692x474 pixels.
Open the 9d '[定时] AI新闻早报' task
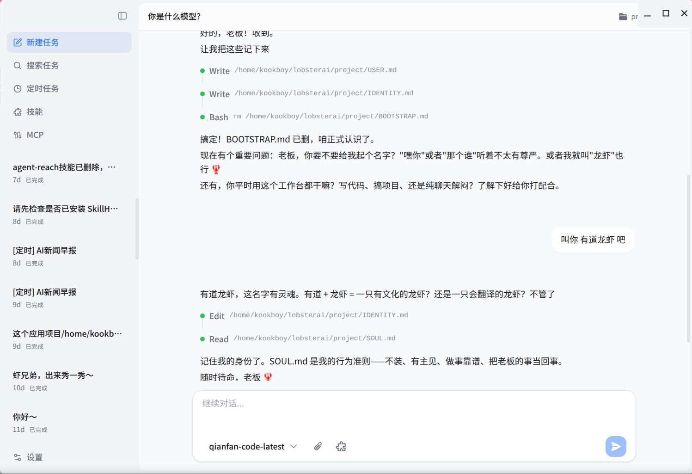click(x=69, y=298)
